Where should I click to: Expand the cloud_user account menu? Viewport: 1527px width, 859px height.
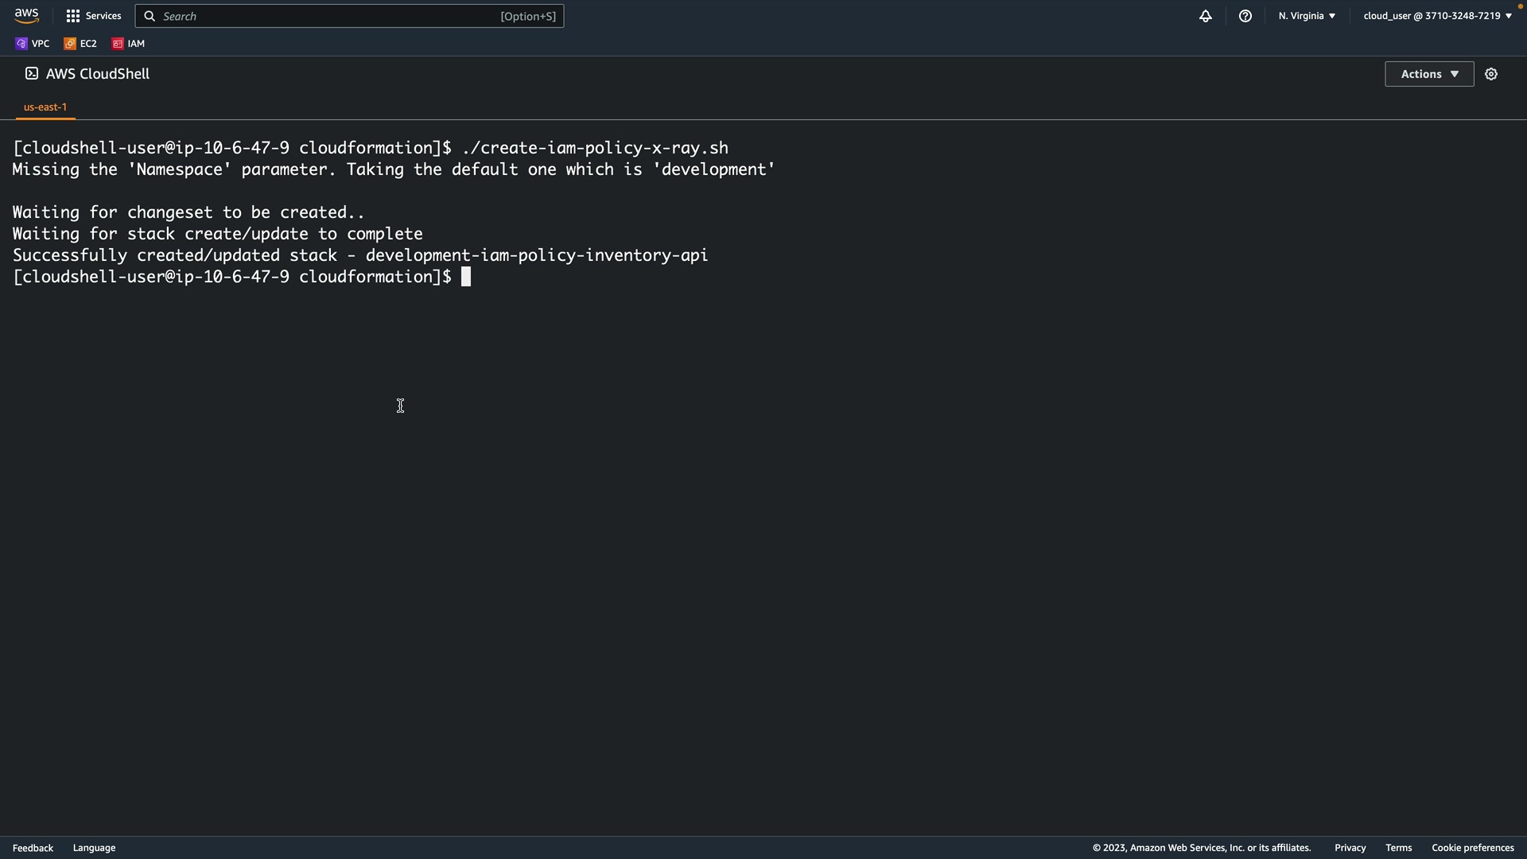pos(1437,16)
